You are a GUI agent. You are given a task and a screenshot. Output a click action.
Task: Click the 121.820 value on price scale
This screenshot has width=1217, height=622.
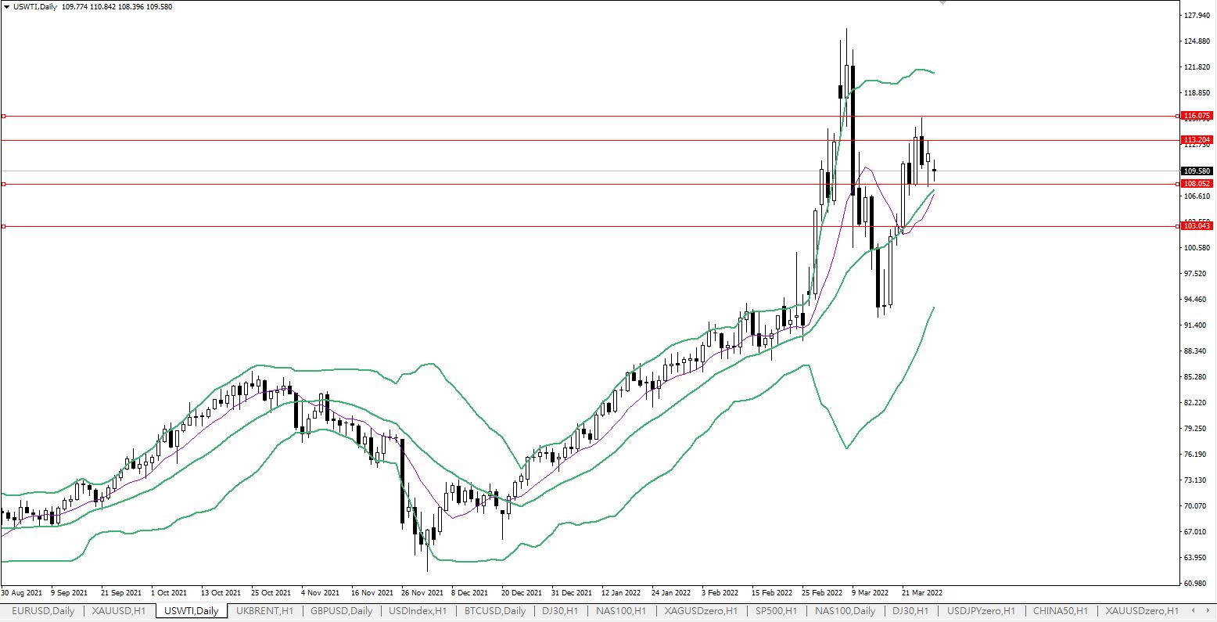[1197, 67]
